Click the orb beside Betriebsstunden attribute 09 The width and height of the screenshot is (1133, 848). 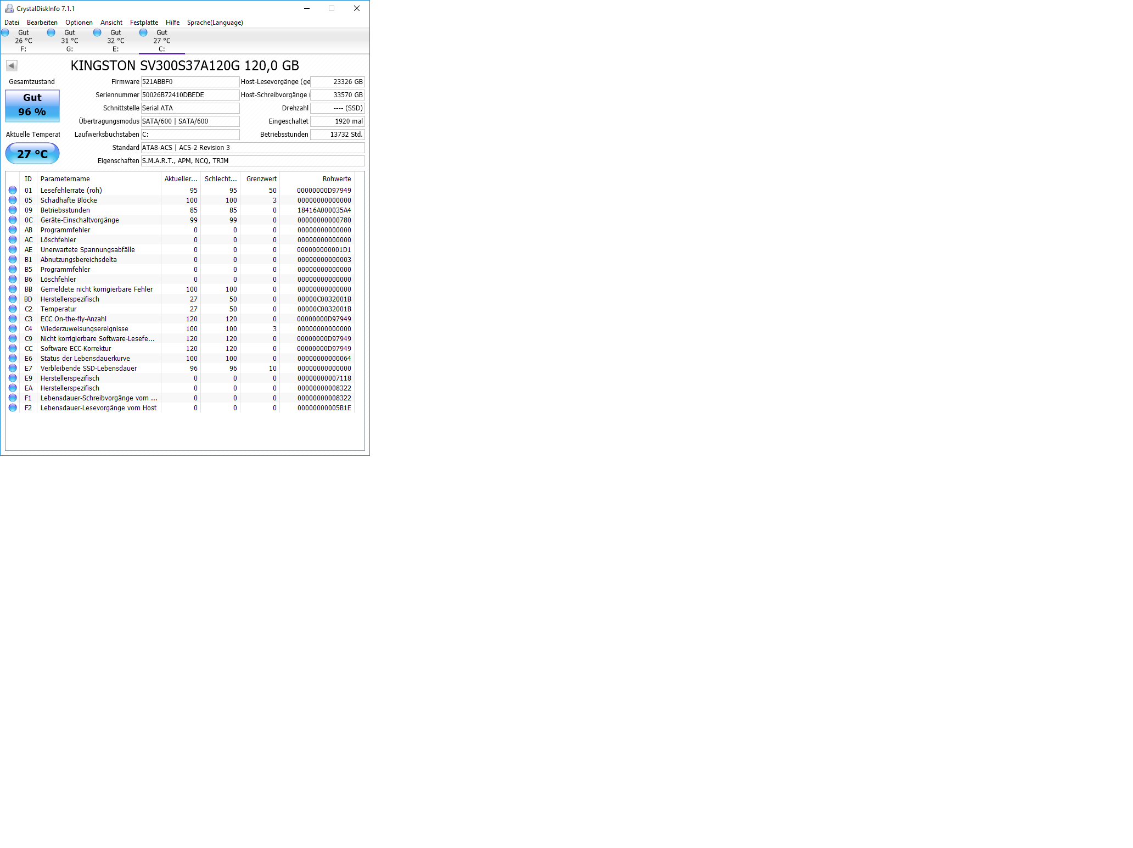click(13, 210)
